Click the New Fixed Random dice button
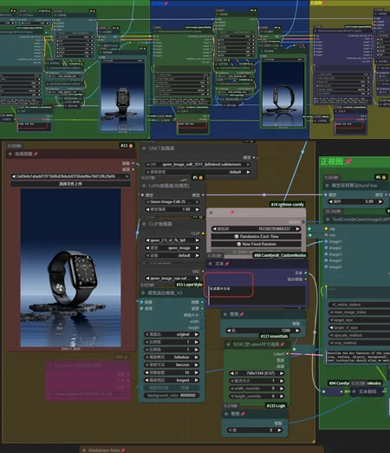This screenshot has height=453, width=390. tap(256, 244)
